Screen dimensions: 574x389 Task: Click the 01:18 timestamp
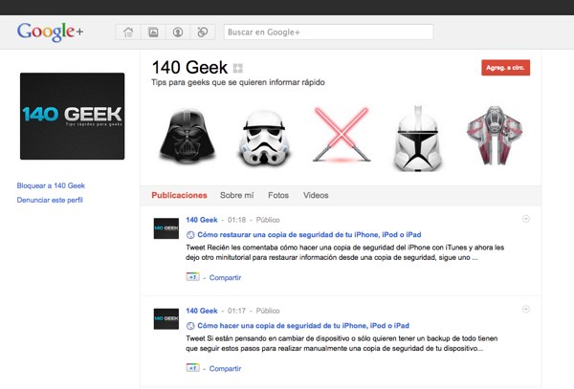click(237, 220)
